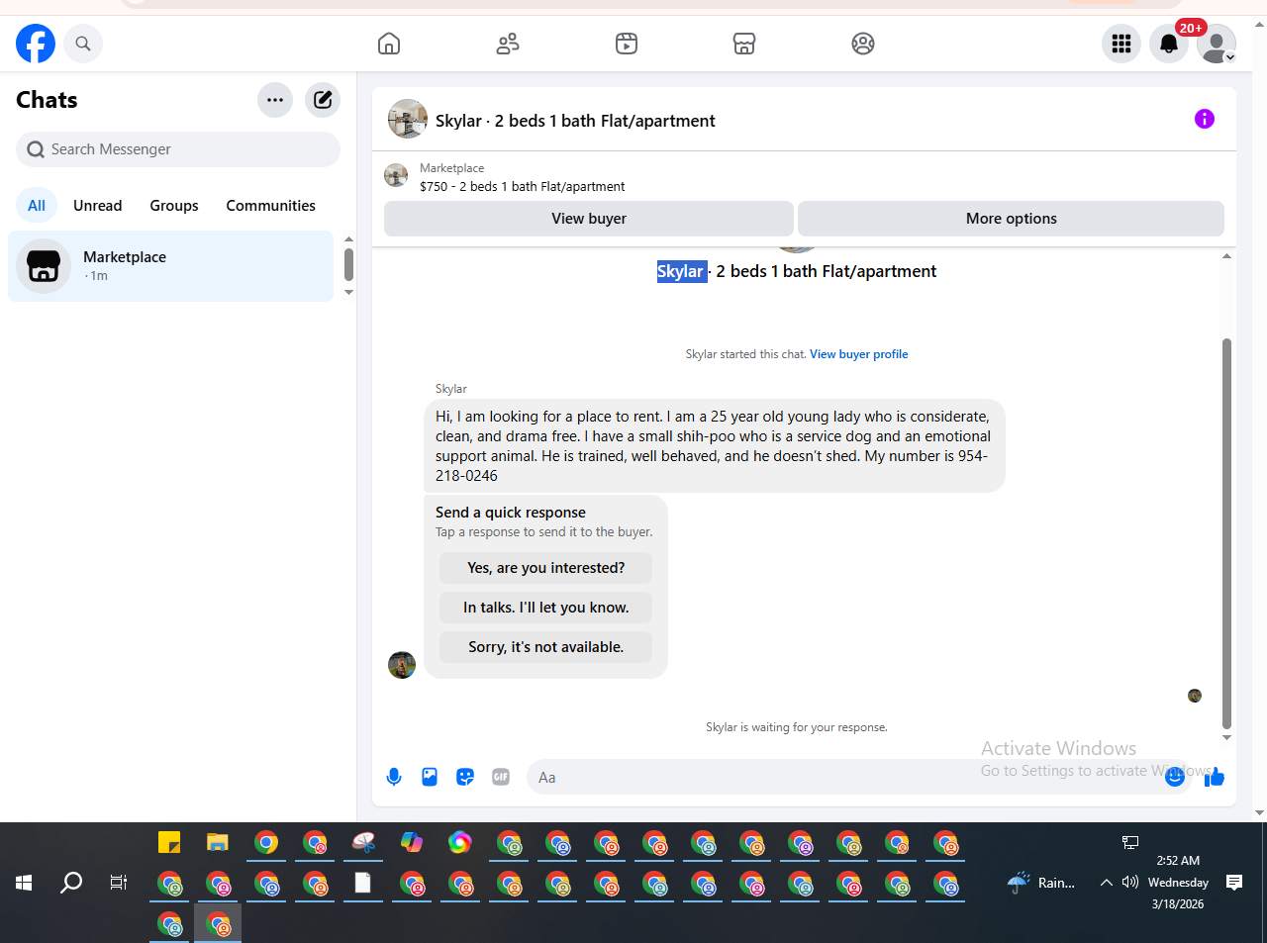Image resolution: width=1267 pixels, height=943 pixels.
Task: Open the Snipping Tool from taskbar
Action: [x=363, y=842]
